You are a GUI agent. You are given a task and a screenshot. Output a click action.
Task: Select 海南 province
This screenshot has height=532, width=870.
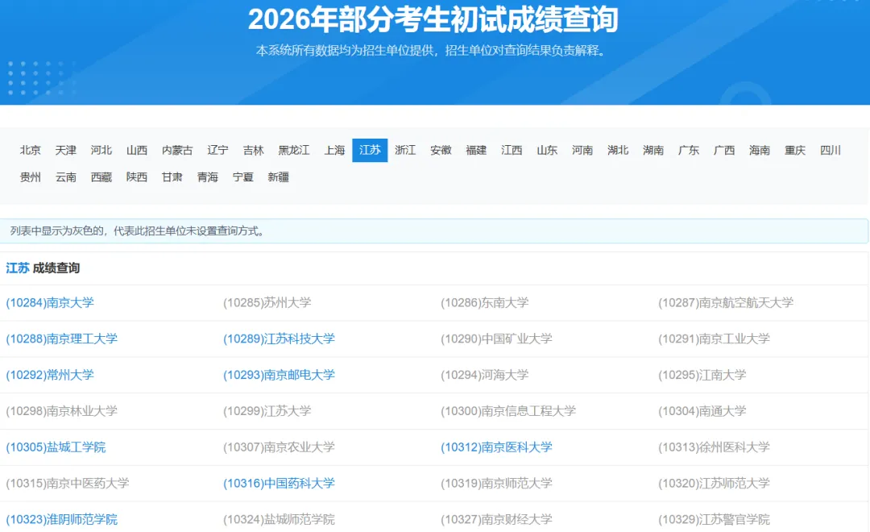point(760,151)
